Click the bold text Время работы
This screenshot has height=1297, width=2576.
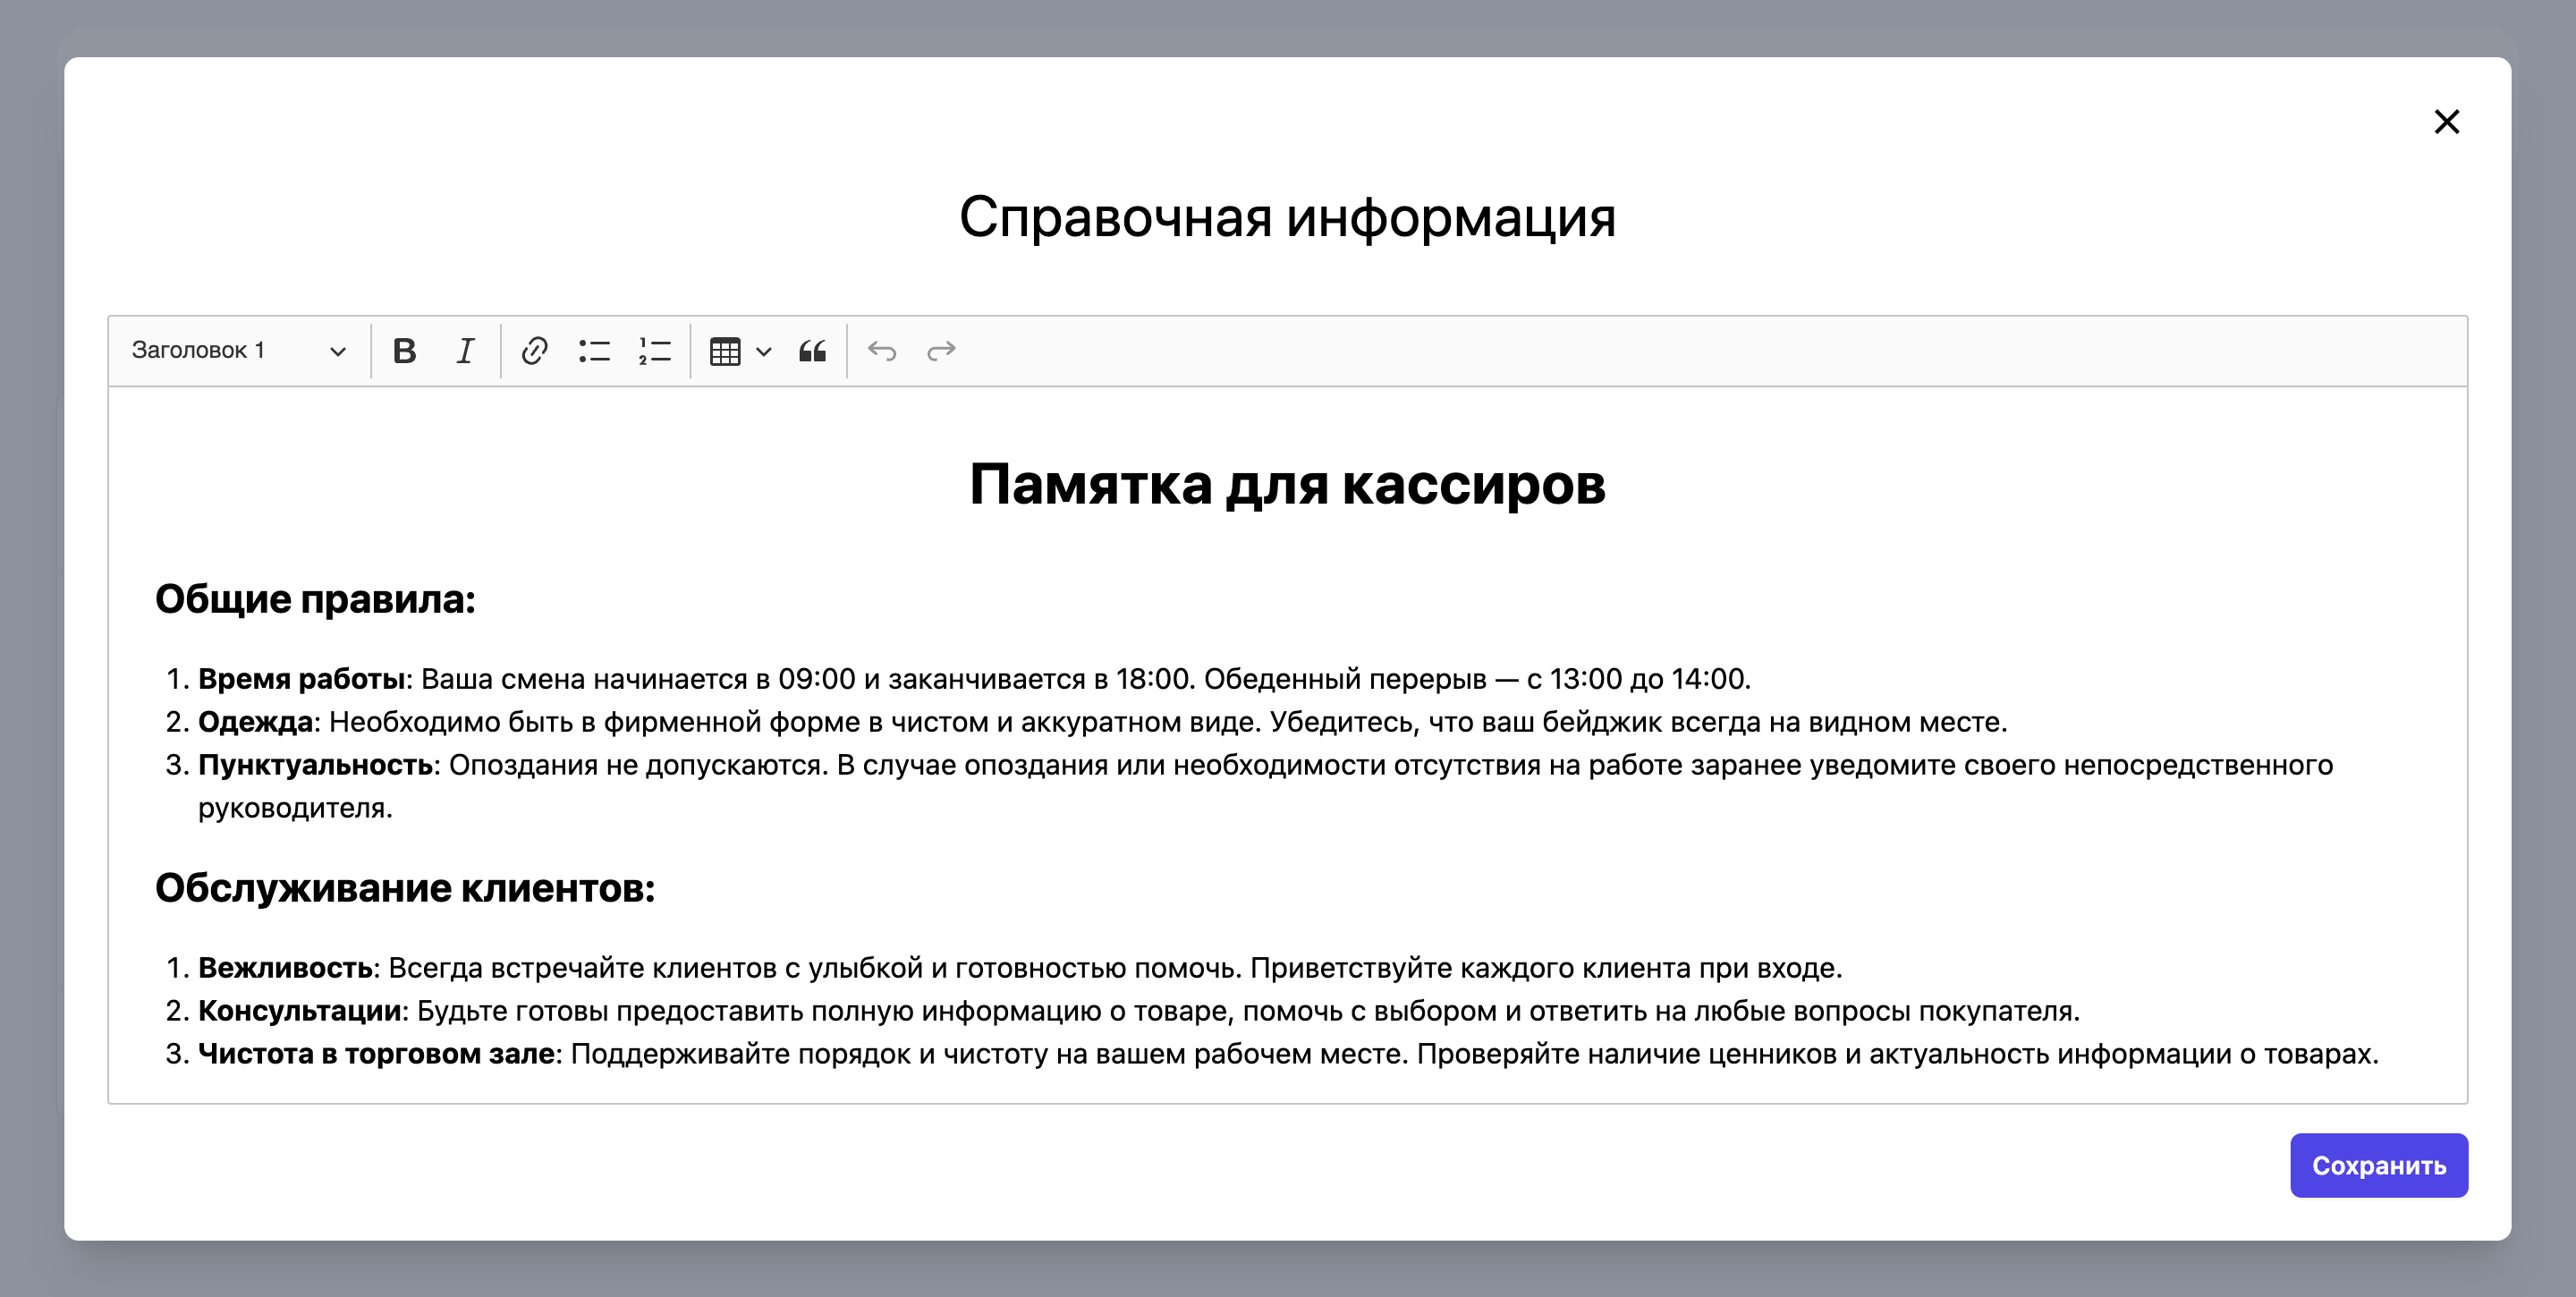click(x=301, y=679)
